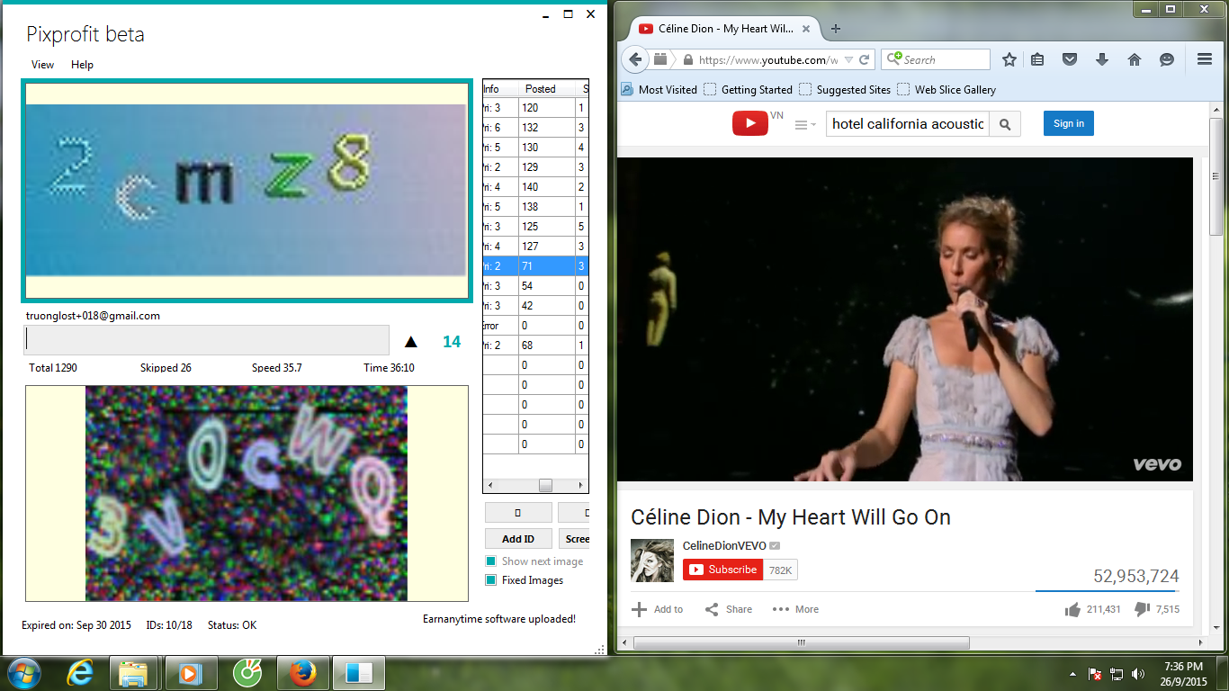The width and height of the screenshot is (1229, 691).
Task: Show hidden system tray icons
Action: point(1072,674)
